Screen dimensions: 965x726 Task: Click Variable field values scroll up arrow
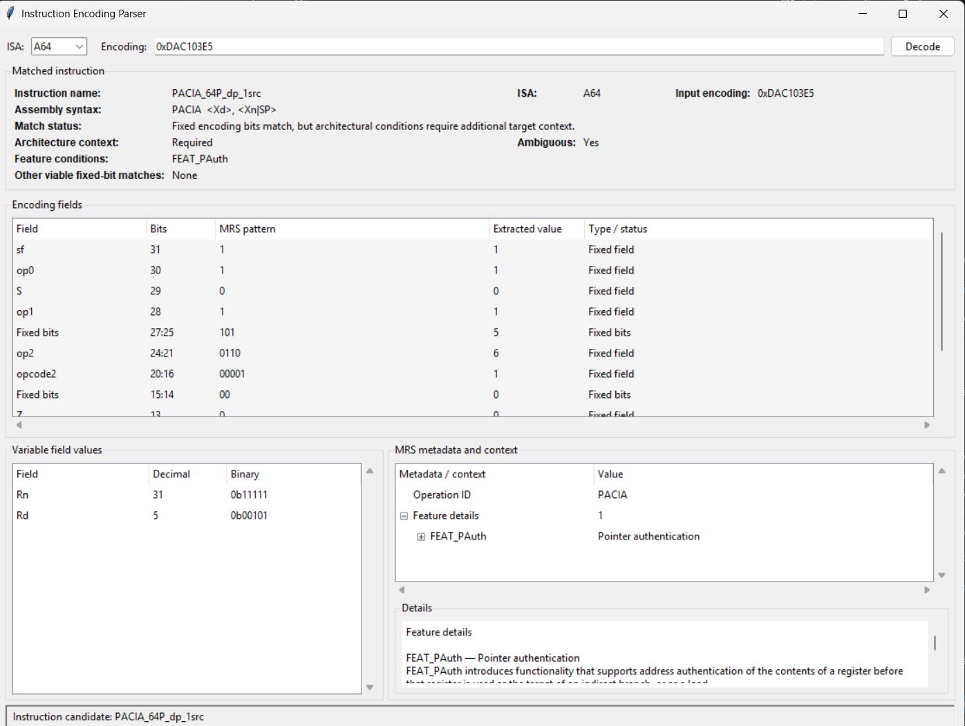tap(370, 471)
